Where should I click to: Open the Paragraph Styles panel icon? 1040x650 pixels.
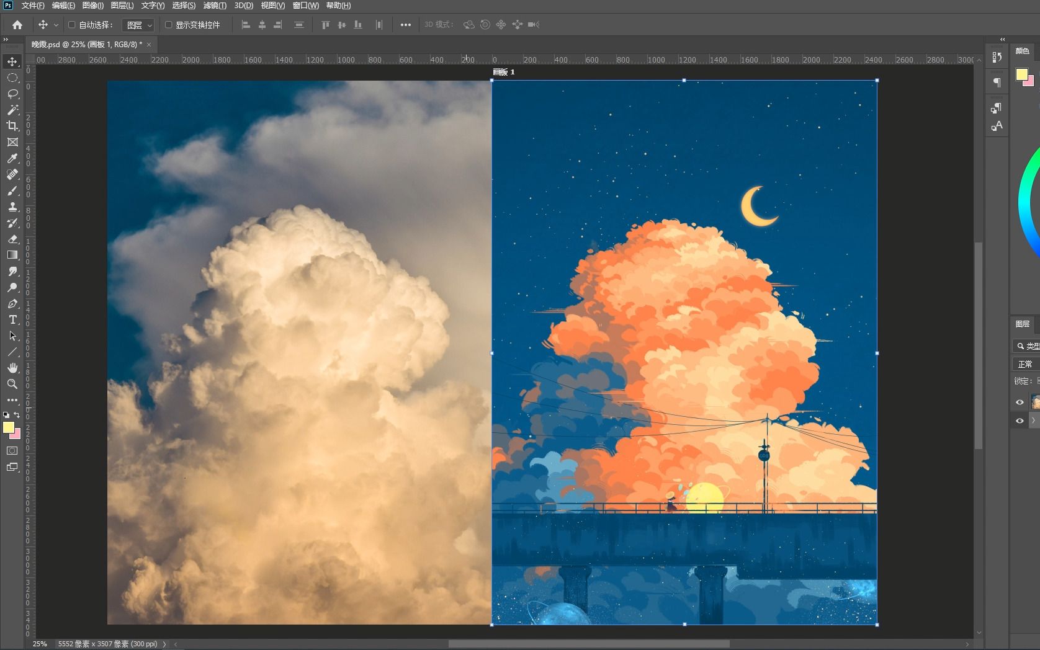pos(997,108)
